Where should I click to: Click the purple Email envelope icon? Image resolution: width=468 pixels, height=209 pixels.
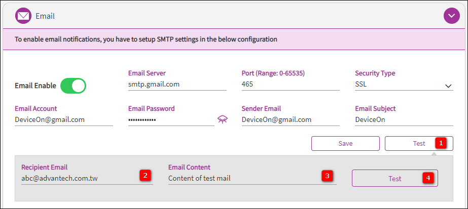pyautogui.click(x=23, y=16)
